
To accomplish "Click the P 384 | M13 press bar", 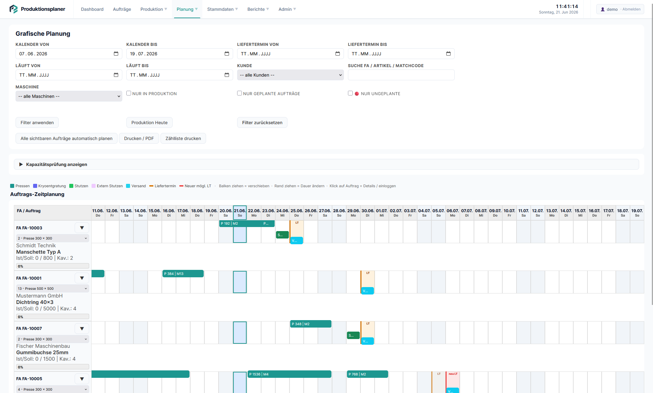I will click(183, 274).
